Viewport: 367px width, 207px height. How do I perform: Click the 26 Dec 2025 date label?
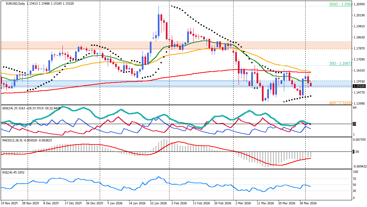pyautogui.click(x=94, y=203)
